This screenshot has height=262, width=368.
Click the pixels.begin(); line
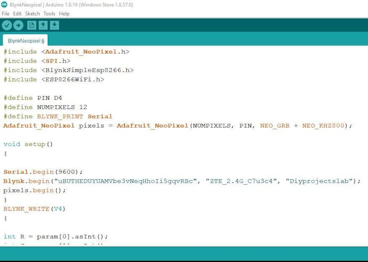pyautogui.click(x=35, y=191)
